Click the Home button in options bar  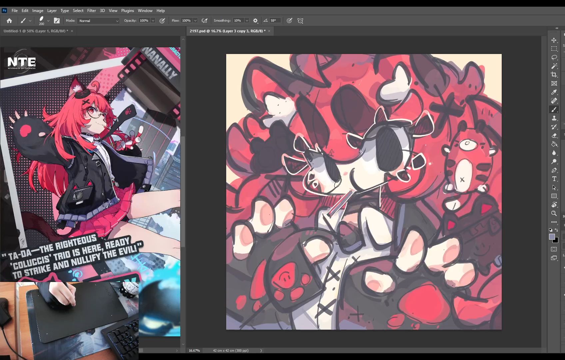click(9, 21)
